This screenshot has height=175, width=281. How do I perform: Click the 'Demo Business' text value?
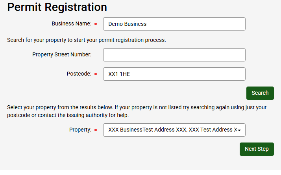coord(127,24)
